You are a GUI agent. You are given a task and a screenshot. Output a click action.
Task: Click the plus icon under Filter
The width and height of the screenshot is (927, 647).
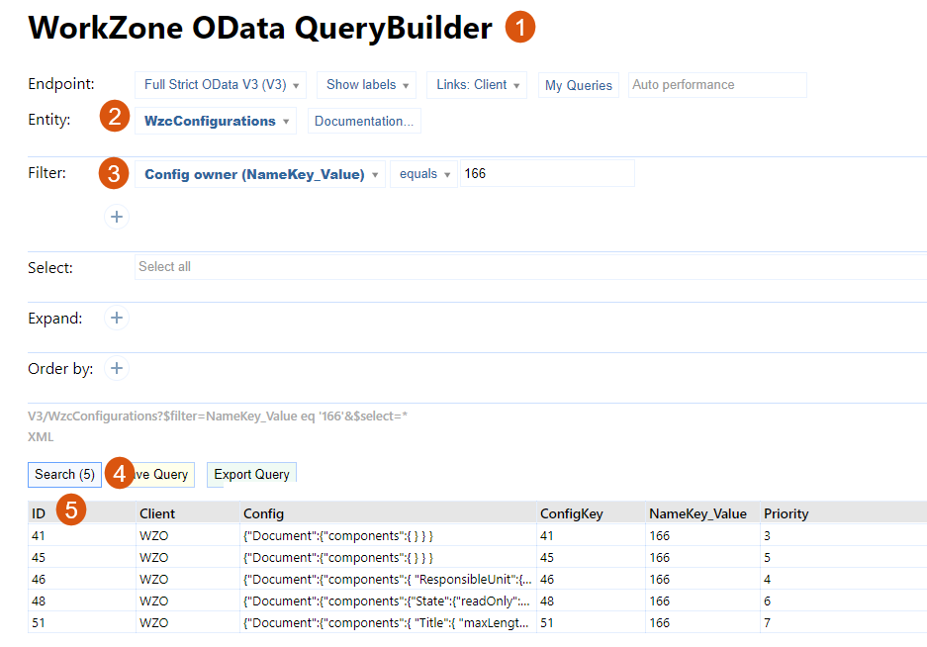117,217
